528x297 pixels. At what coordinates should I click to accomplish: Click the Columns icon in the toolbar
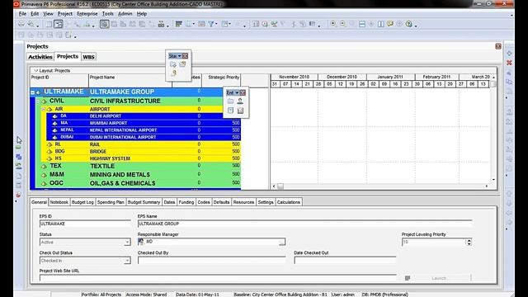[189, 24]
